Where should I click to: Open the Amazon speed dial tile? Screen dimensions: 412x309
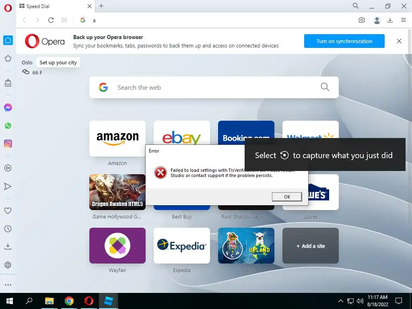pos(117,138)
